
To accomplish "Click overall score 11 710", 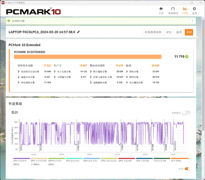I will 179,57.
